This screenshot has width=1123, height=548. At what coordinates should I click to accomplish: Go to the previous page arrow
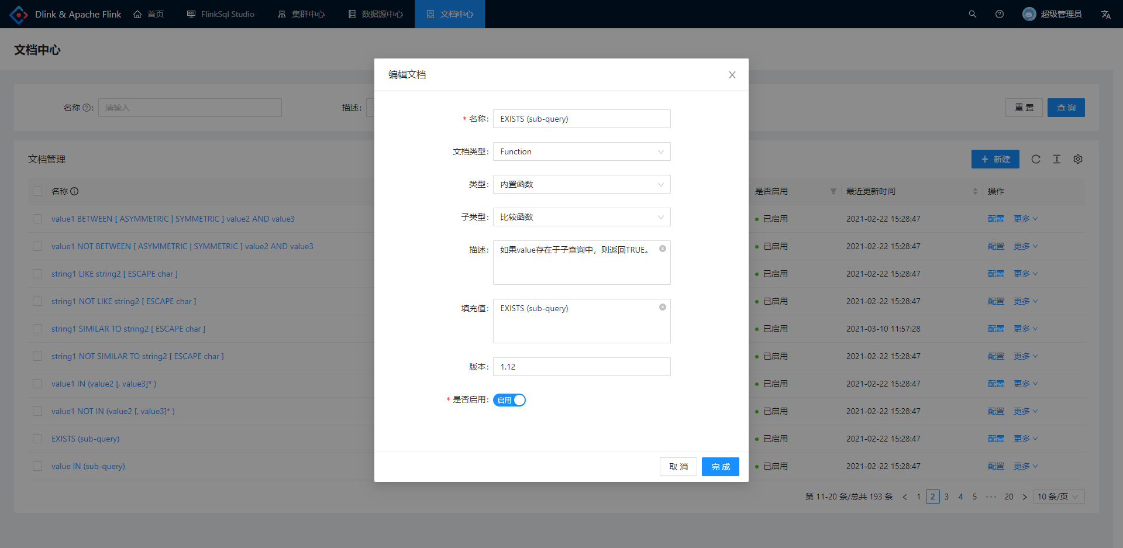tap(905, 497)
